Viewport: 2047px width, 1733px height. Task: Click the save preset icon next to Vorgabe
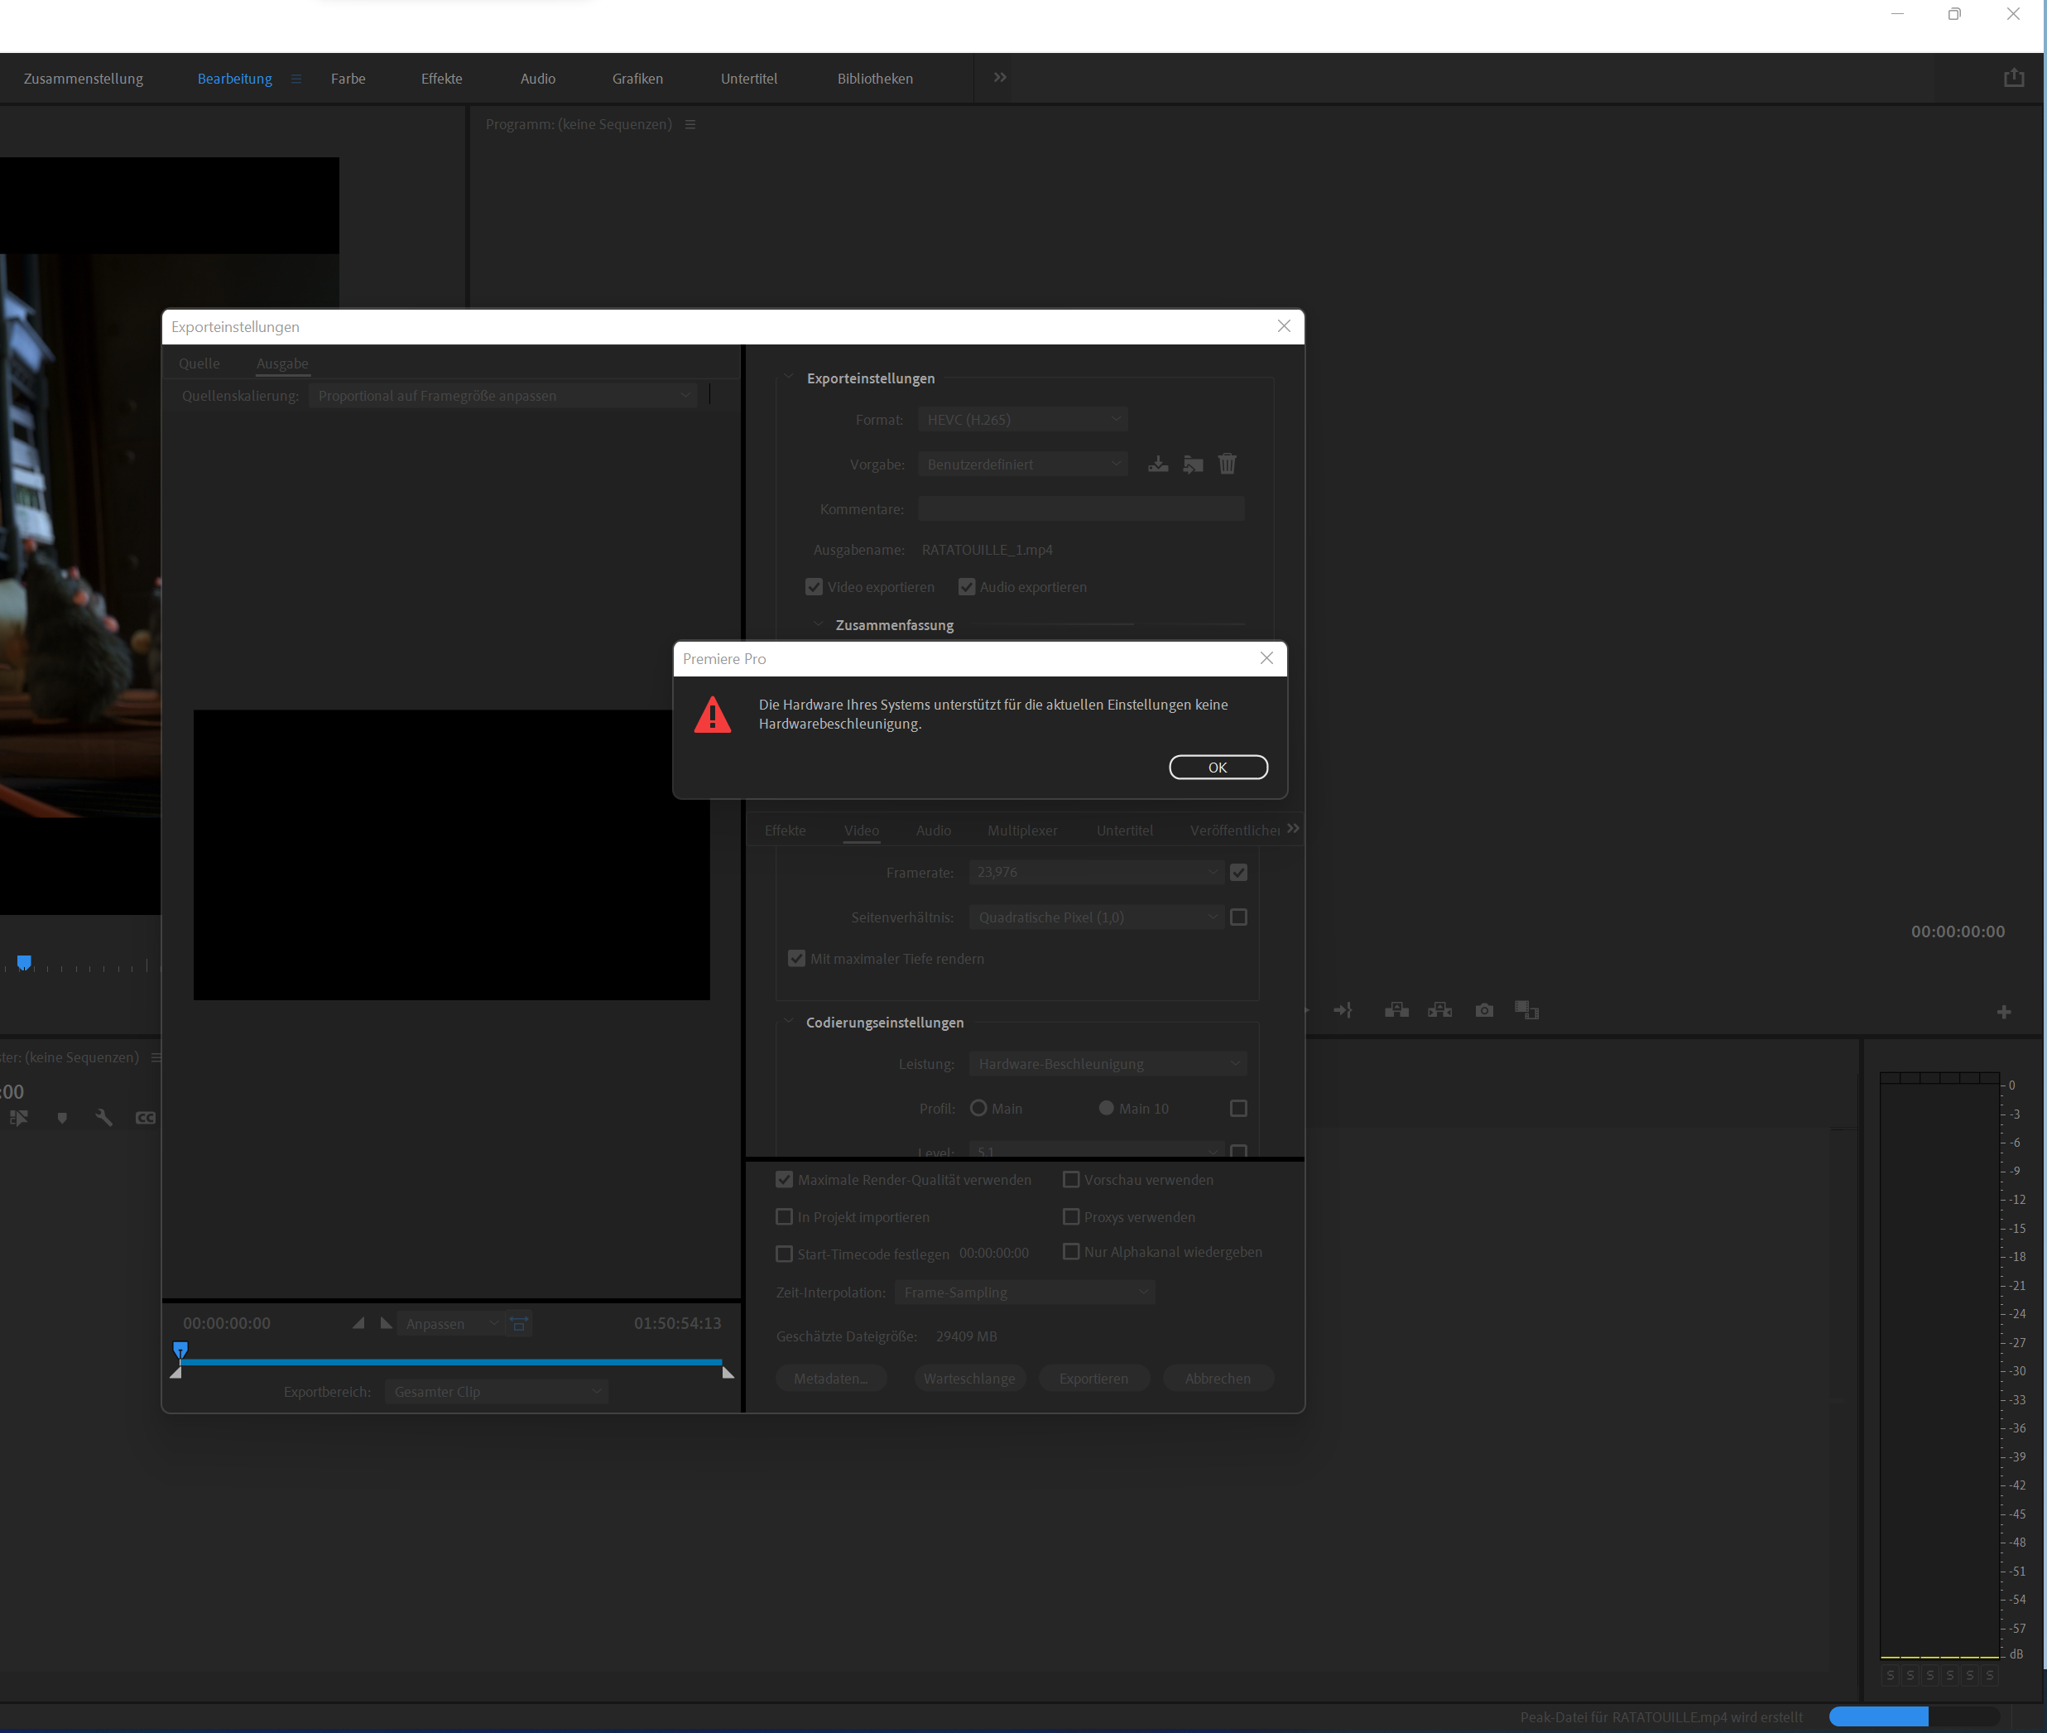1158,464
